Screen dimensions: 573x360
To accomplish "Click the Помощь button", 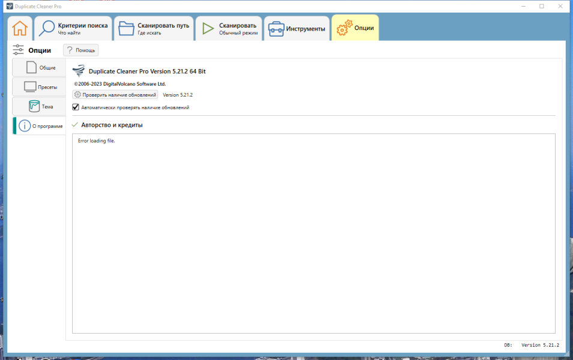I will pyautogui.click(x=80, y=50).
